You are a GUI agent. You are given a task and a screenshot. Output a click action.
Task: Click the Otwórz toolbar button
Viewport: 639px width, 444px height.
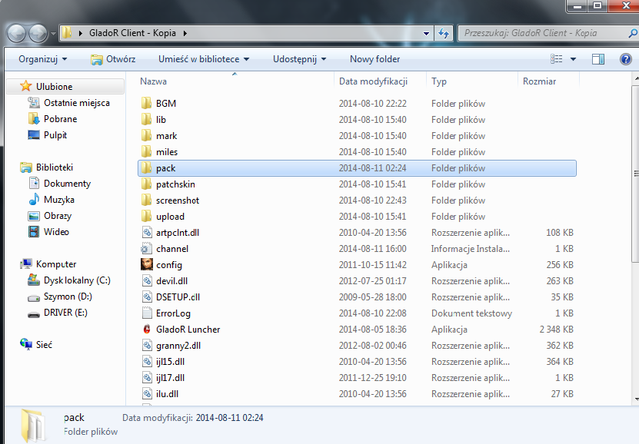click(x=113, y=59)
